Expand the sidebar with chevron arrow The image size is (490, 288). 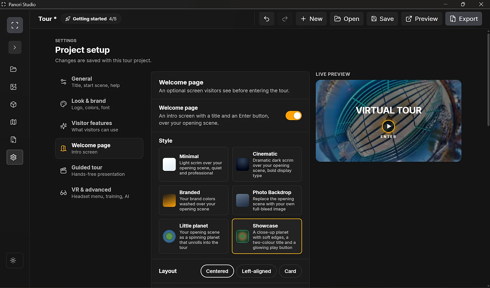[x=15, y=47]
